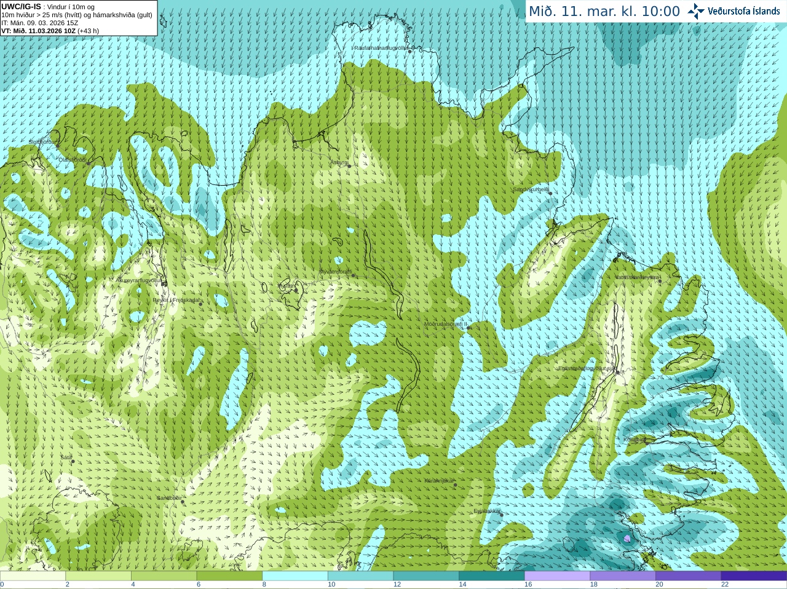Click the Sandbúðir station label
Screen dimensions: 787x589
tap(169, 498)
